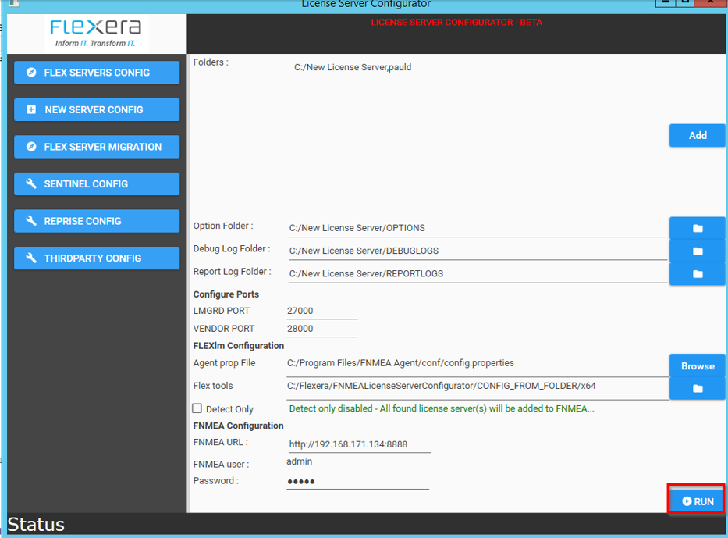Click Browse for Agent prop File
Viewport: 728px width, 538px height.
point(698,365)
